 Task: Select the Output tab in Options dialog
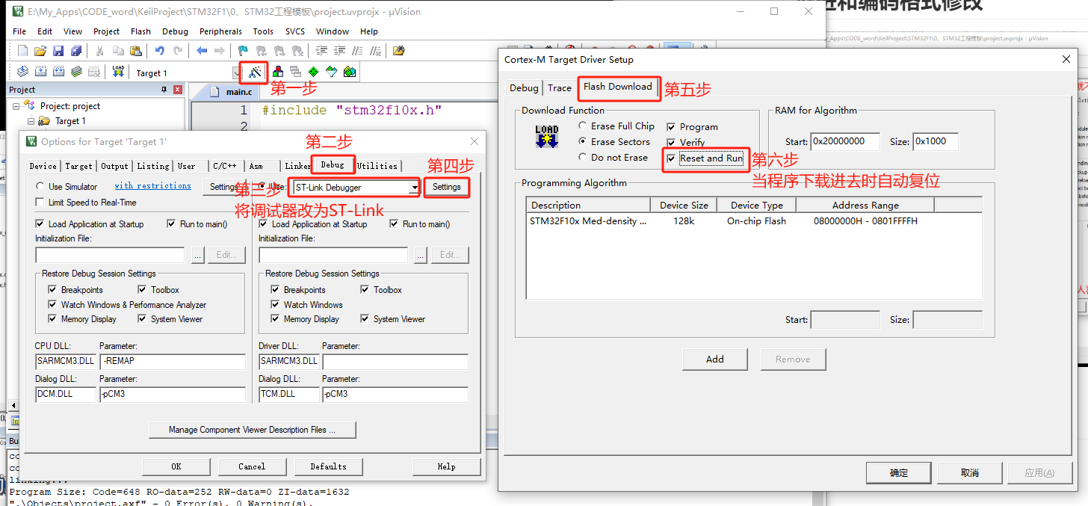coord(115,166)
